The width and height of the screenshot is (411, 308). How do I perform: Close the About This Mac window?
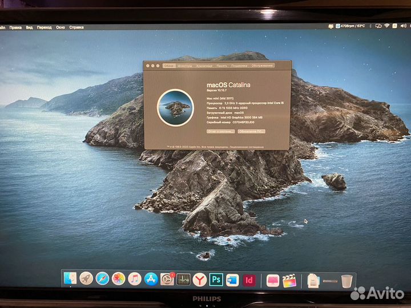[x=148, y=66]
